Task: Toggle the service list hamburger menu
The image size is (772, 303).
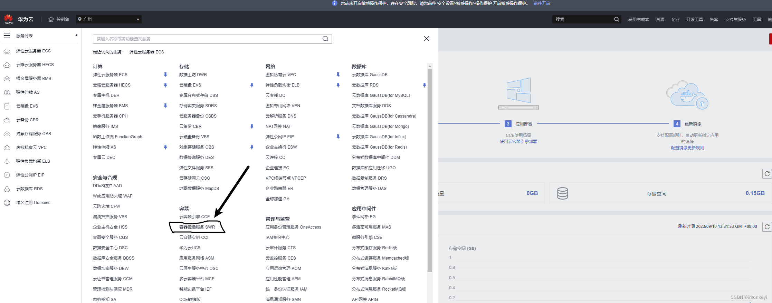Action: point(7,36)
